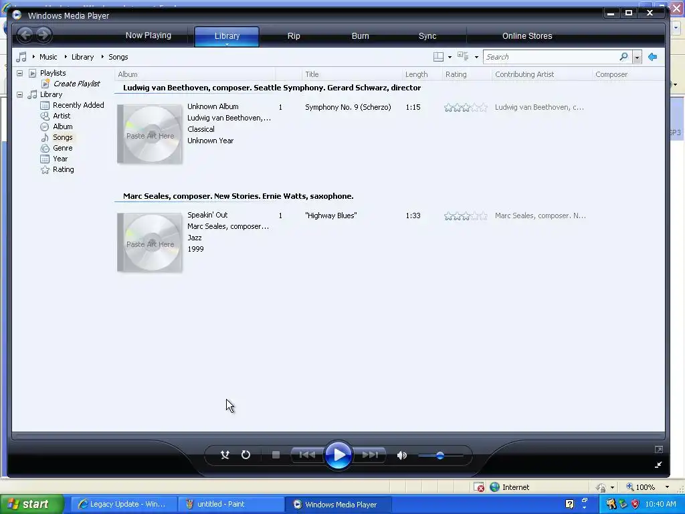
Task: Rate Symphony No. 9 using its stars
Action: pos(466,108)
